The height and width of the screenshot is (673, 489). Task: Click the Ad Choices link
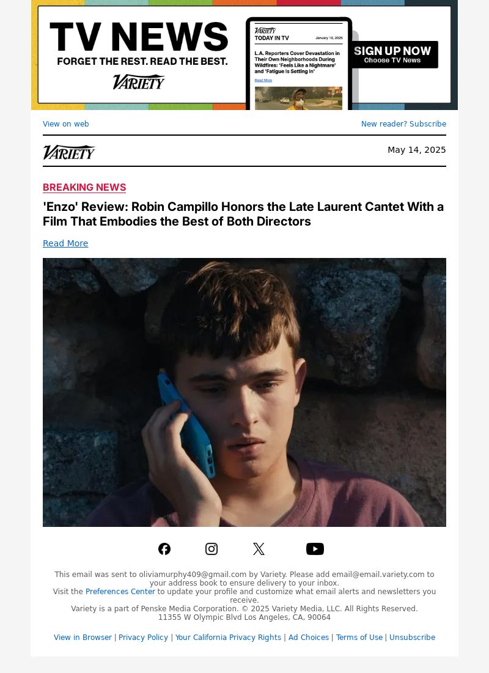point(309,638)
